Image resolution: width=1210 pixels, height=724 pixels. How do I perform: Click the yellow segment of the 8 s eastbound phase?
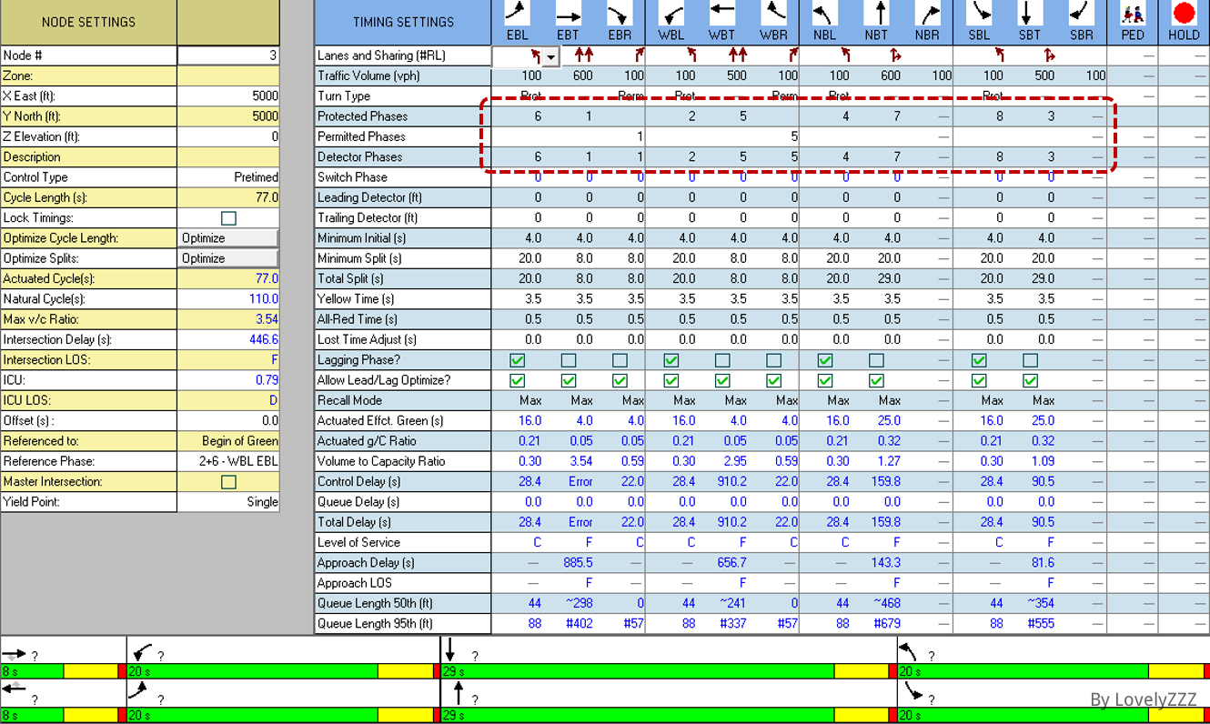click(x=91, y=671)
